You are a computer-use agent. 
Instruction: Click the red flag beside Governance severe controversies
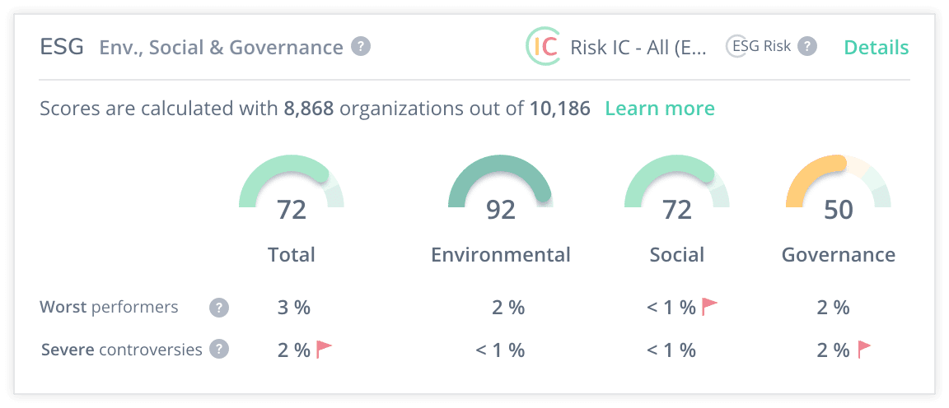[863, 350]
